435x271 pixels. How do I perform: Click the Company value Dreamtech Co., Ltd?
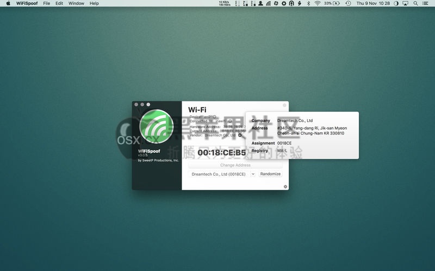click(295, 120)
